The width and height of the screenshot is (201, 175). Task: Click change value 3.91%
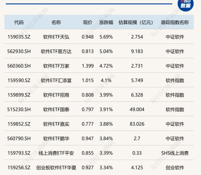pyautogui.click(x=106, y=109)
